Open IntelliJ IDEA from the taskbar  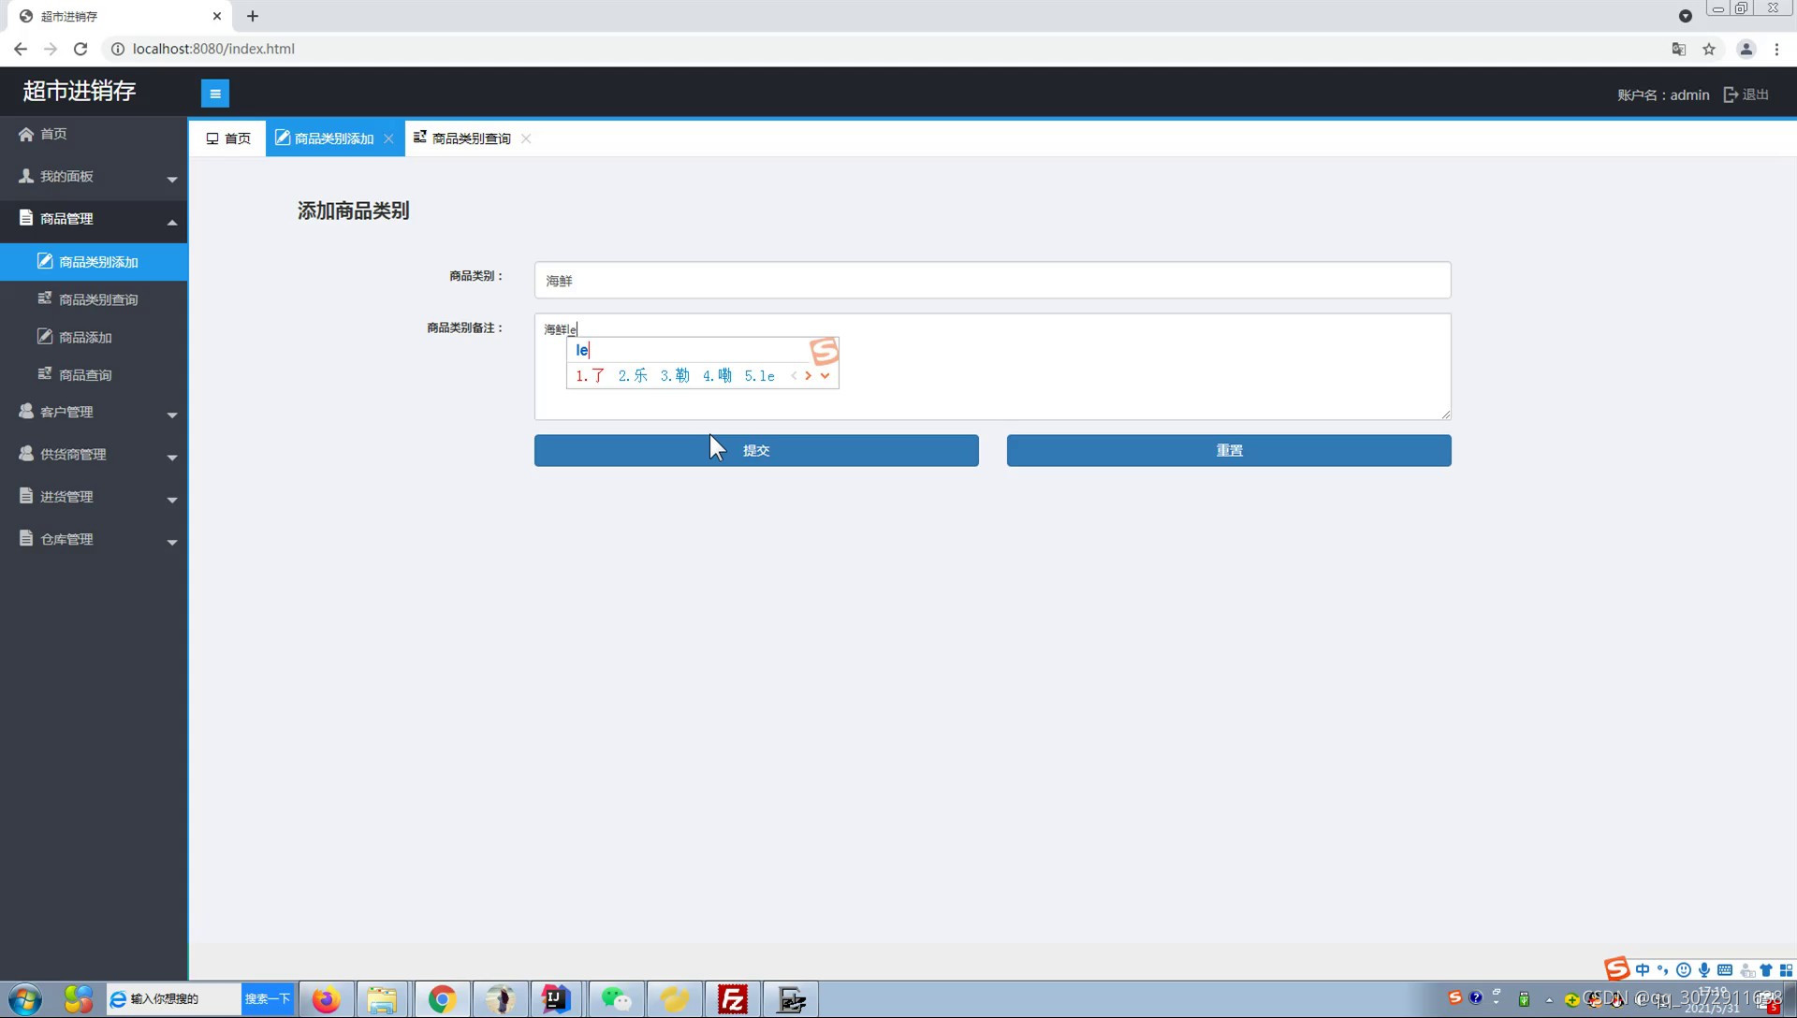[556, 999]
